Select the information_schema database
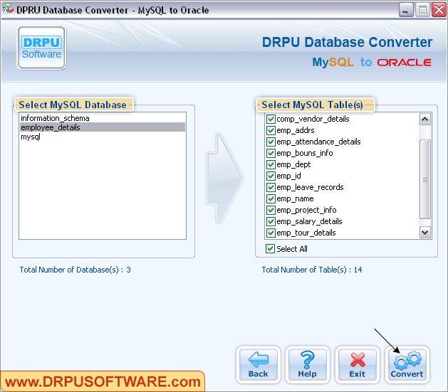The image size is (448, 392). (103, 118)
